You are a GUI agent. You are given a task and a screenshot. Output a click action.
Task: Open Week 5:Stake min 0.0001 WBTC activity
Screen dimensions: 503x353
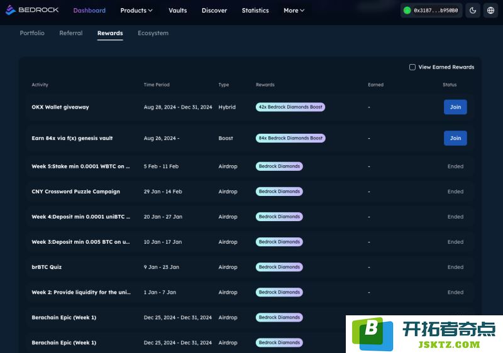click(x=81, y=166)
